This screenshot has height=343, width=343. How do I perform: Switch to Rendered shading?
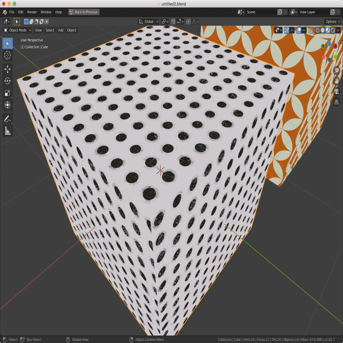point(333,30)
